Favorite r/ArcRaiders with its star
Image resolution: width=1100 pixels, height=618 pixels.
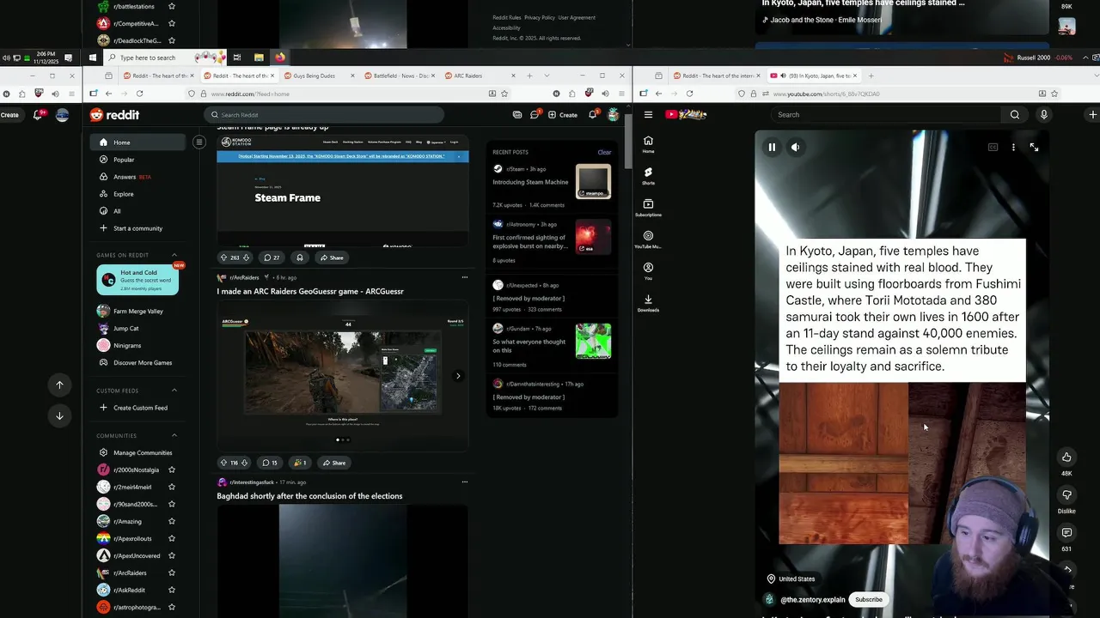coord(172,573)
